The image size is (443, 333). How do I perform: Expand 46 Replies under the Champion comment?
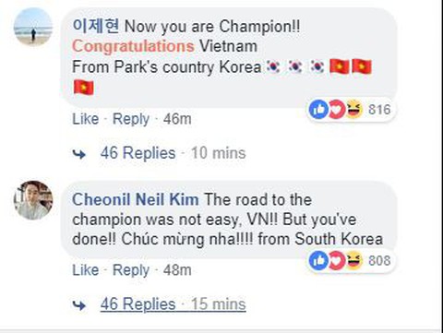coord(138,153)
